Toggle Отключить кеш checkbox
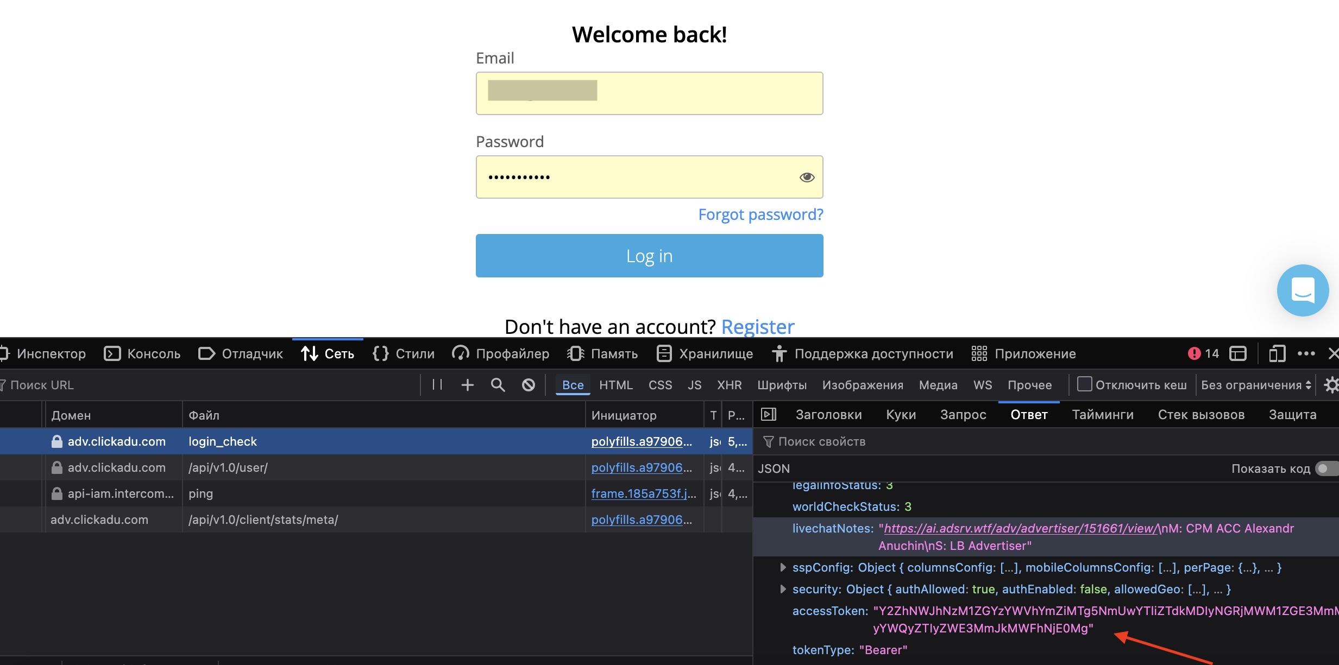 click(x=1084, y=384)
